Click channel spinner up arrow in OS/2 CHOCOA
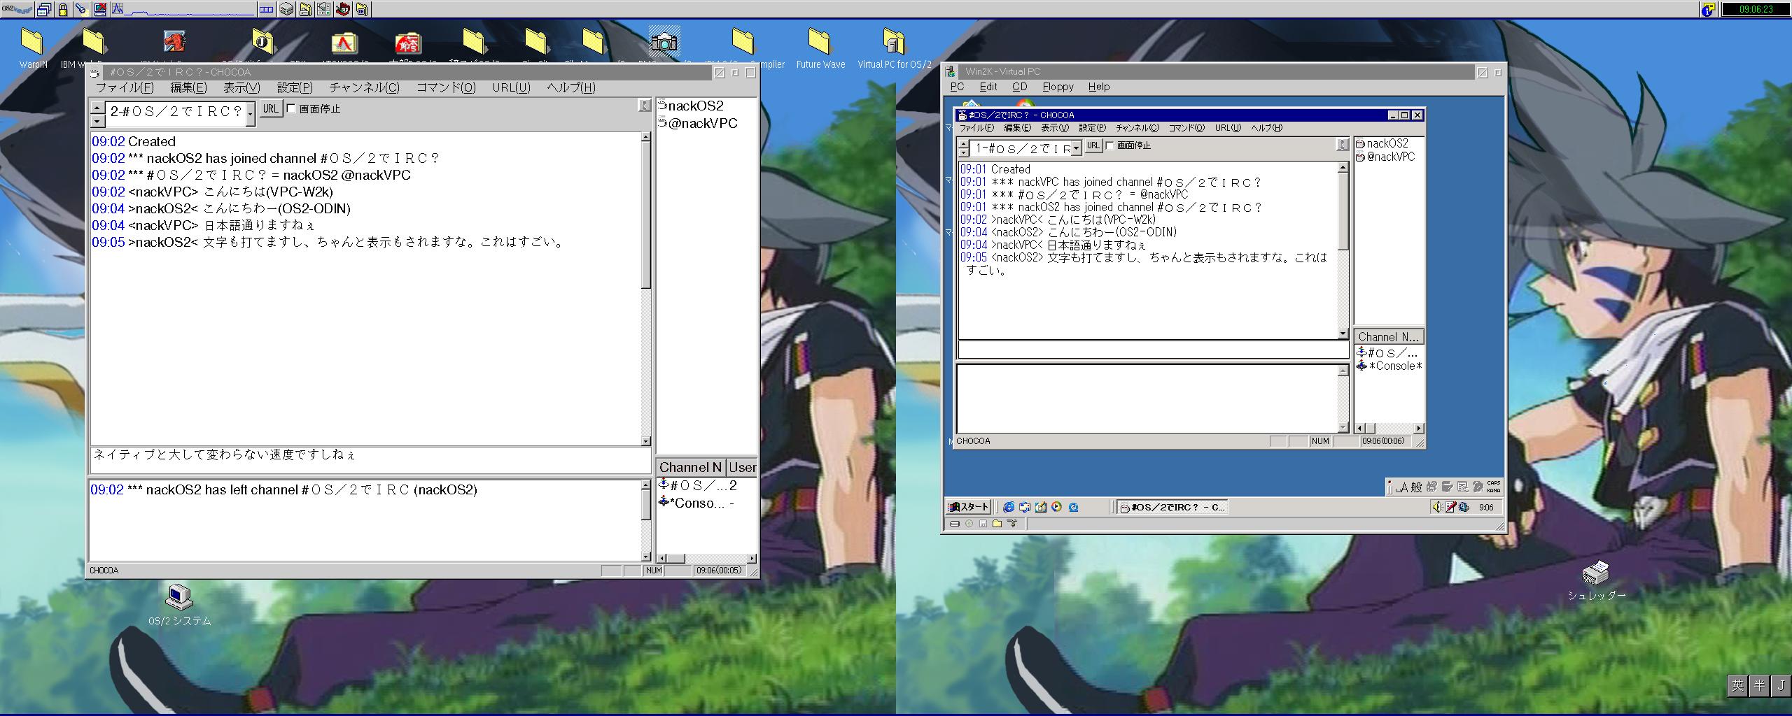The image size is (1792, 716). click(97, 108)
